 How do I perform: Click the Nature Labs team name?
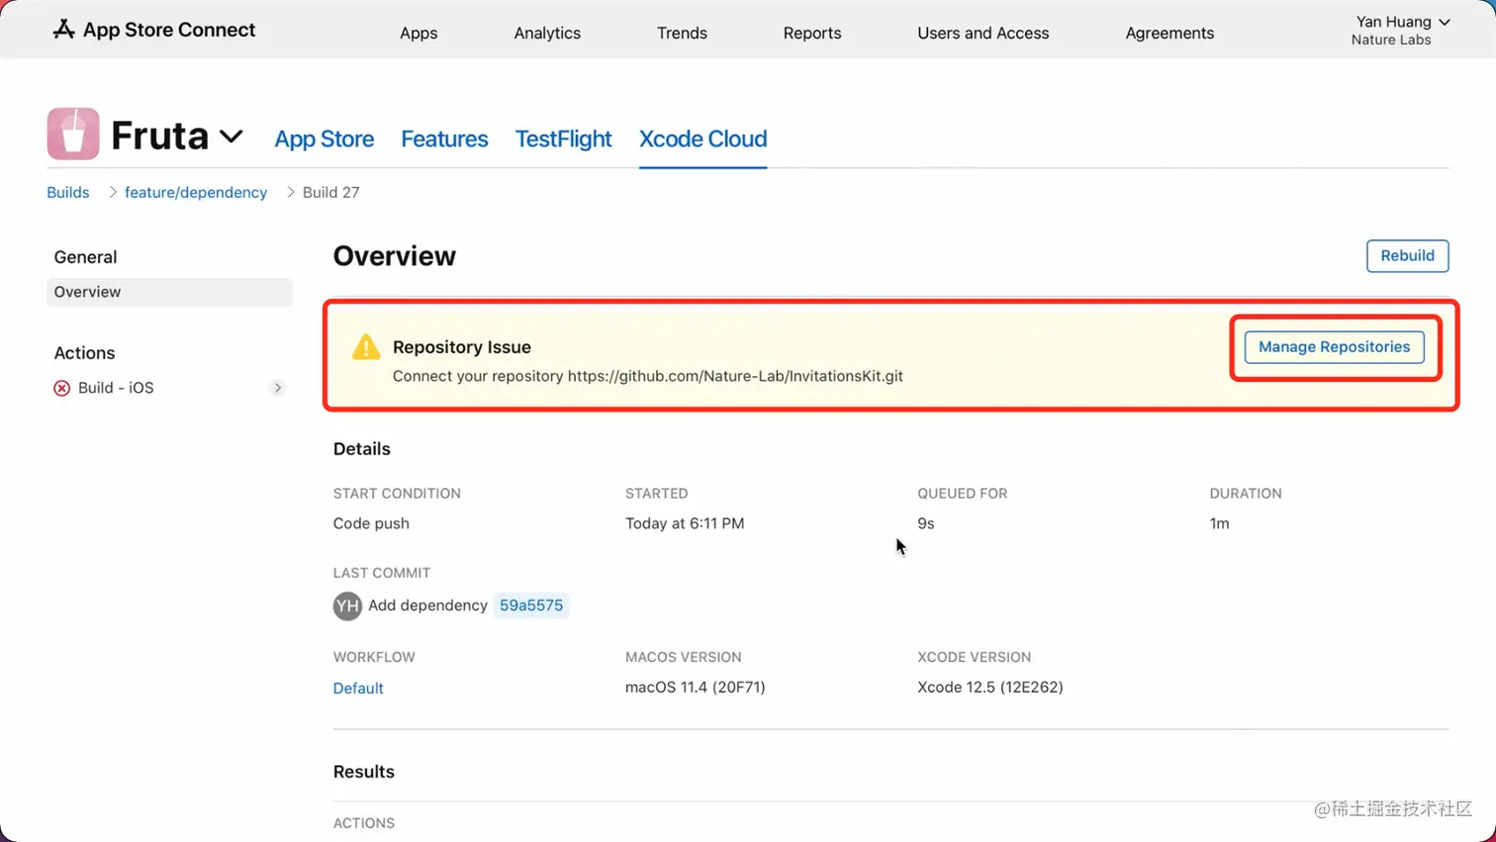(1391, 41)
